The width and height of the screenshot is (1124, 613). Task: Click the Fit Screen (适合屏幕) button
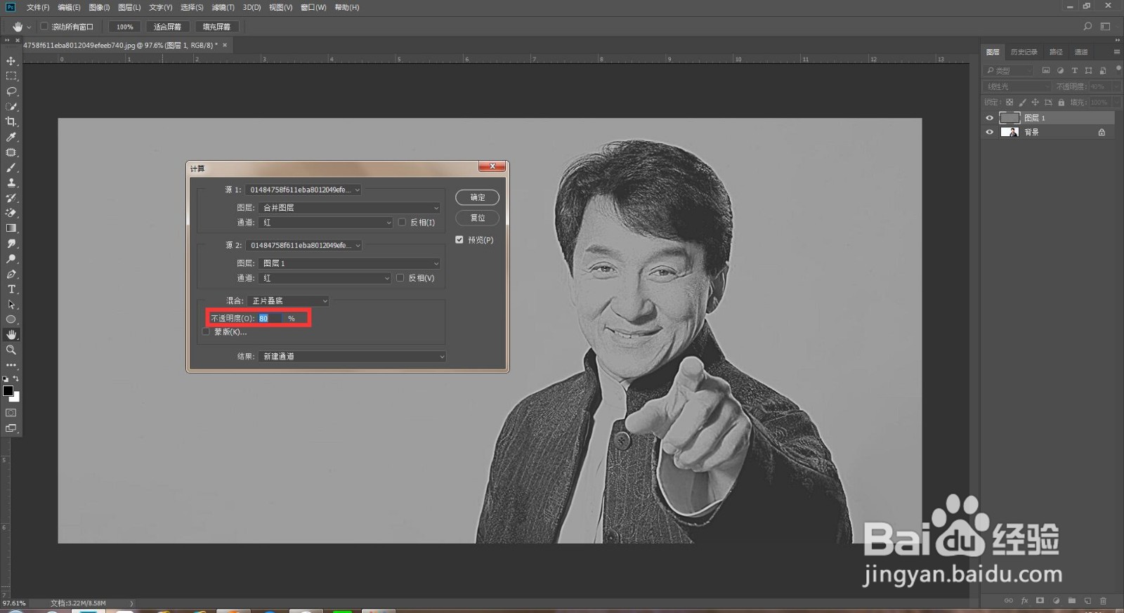click(x=167, y=27)
